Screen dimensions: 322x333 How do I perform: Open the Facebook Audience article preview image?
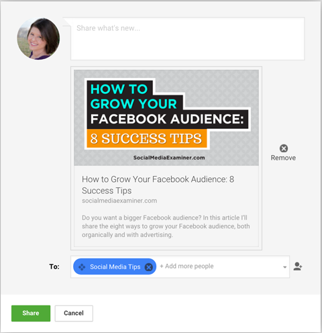166,117
